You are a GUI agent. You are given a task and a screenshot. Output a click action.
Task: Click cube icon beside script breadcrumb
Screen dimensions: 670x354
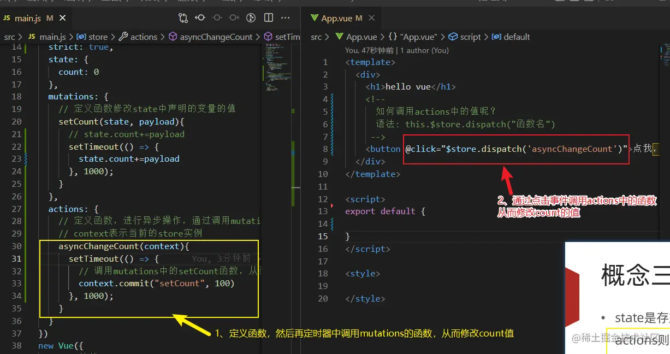(x=453, y=37)
